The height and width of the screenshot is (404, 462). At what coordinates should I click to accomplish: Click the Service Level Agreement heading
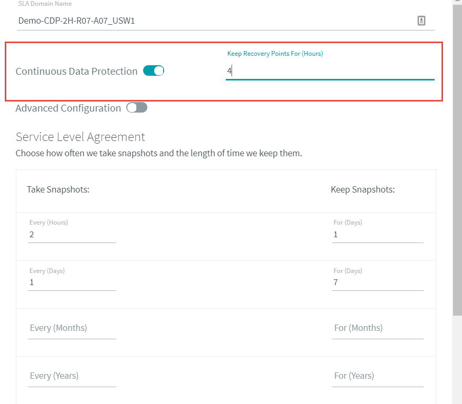(x=80, y=137)
